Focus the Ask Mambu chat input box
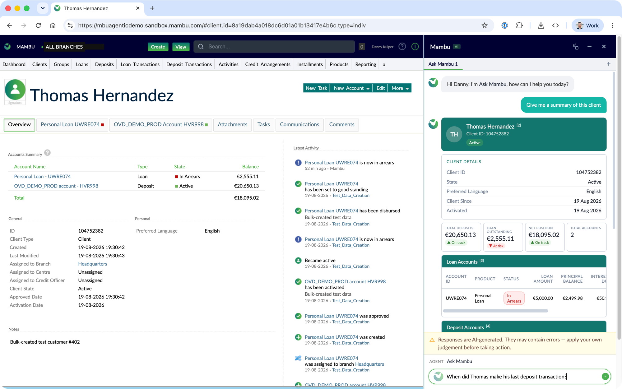622x389 pixels. click(x=519, y=377)
